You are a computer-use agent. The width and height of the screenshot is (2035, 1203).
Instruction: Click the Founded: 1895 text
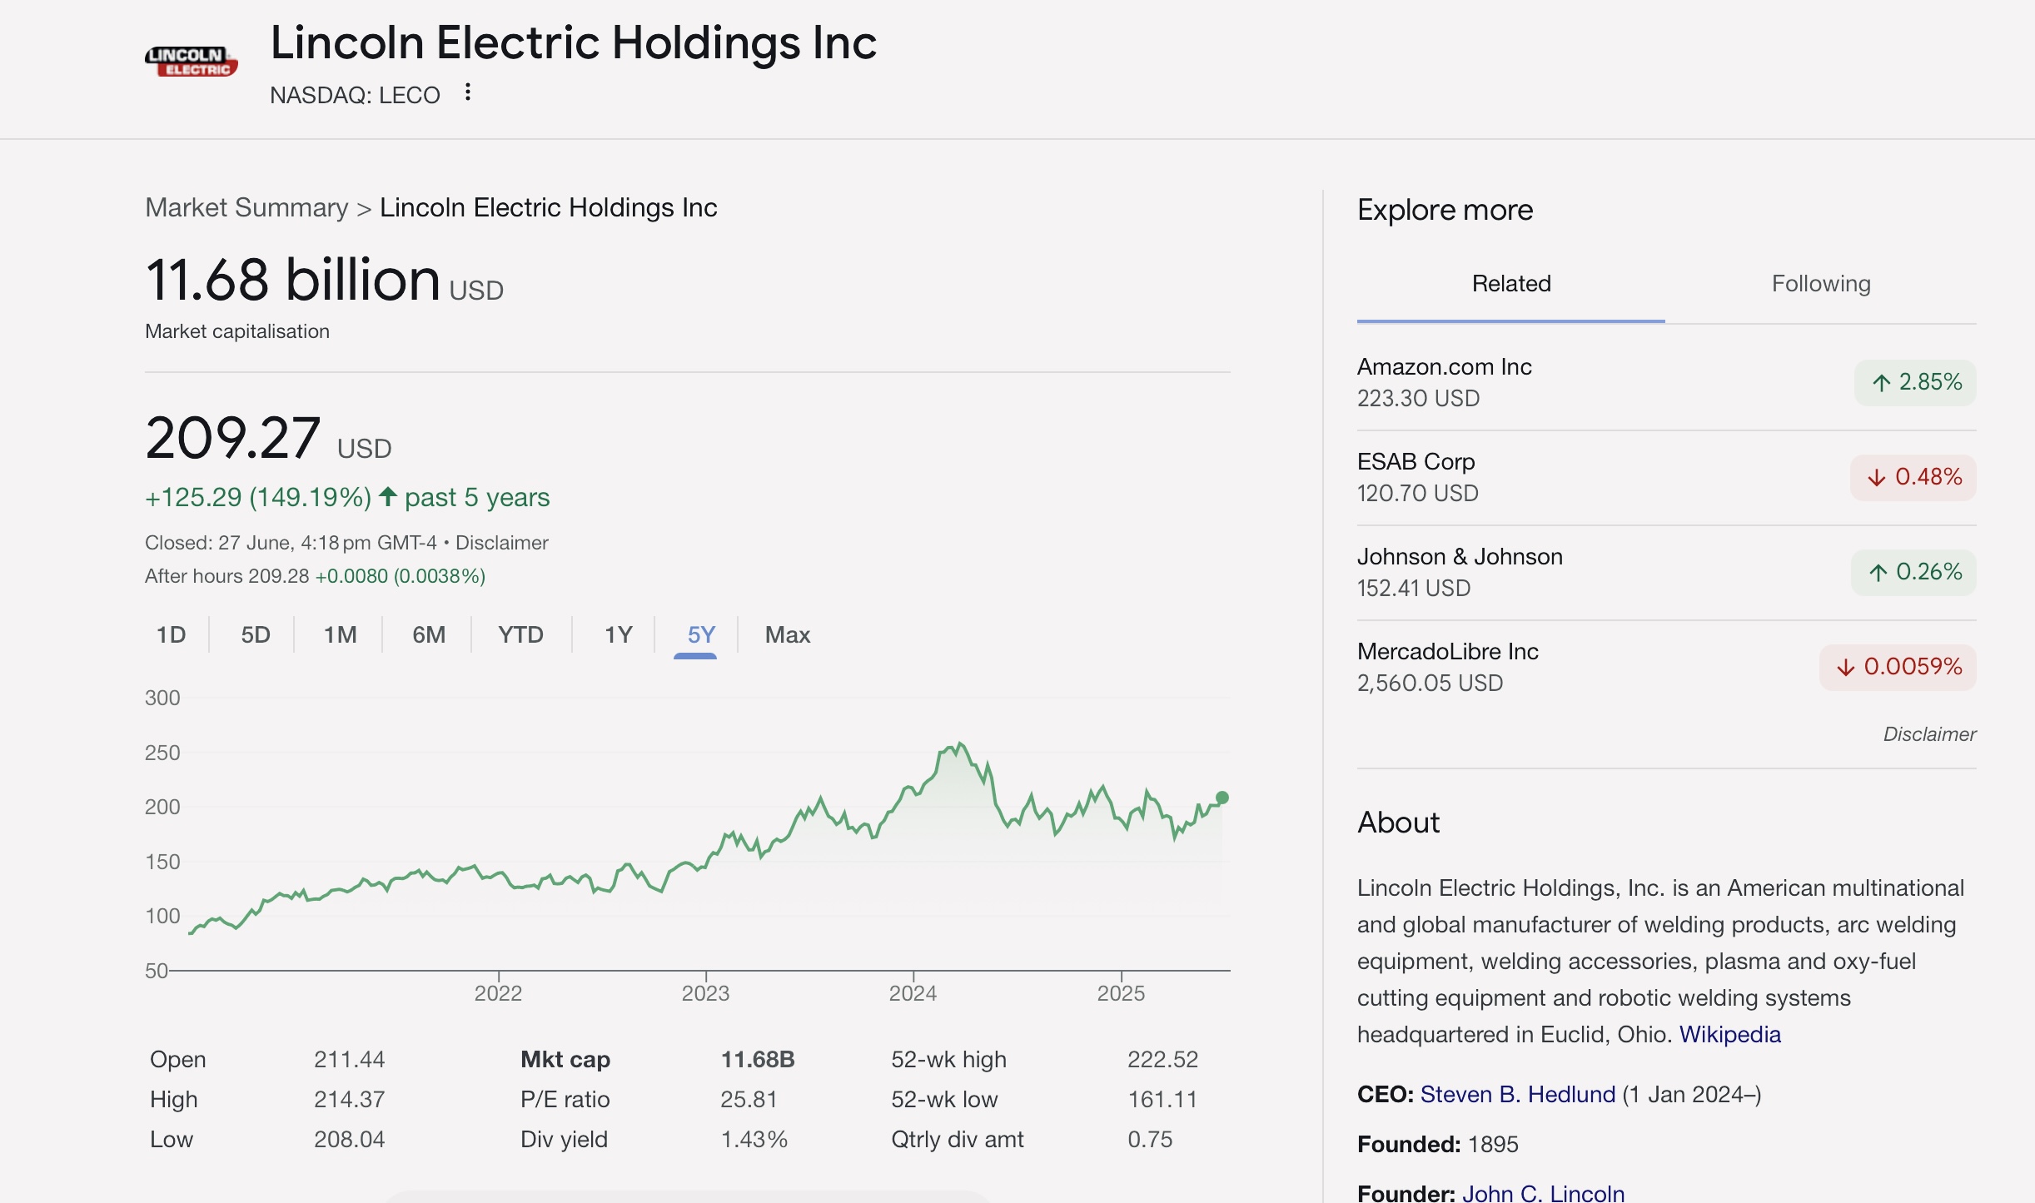[1438, 1145]
